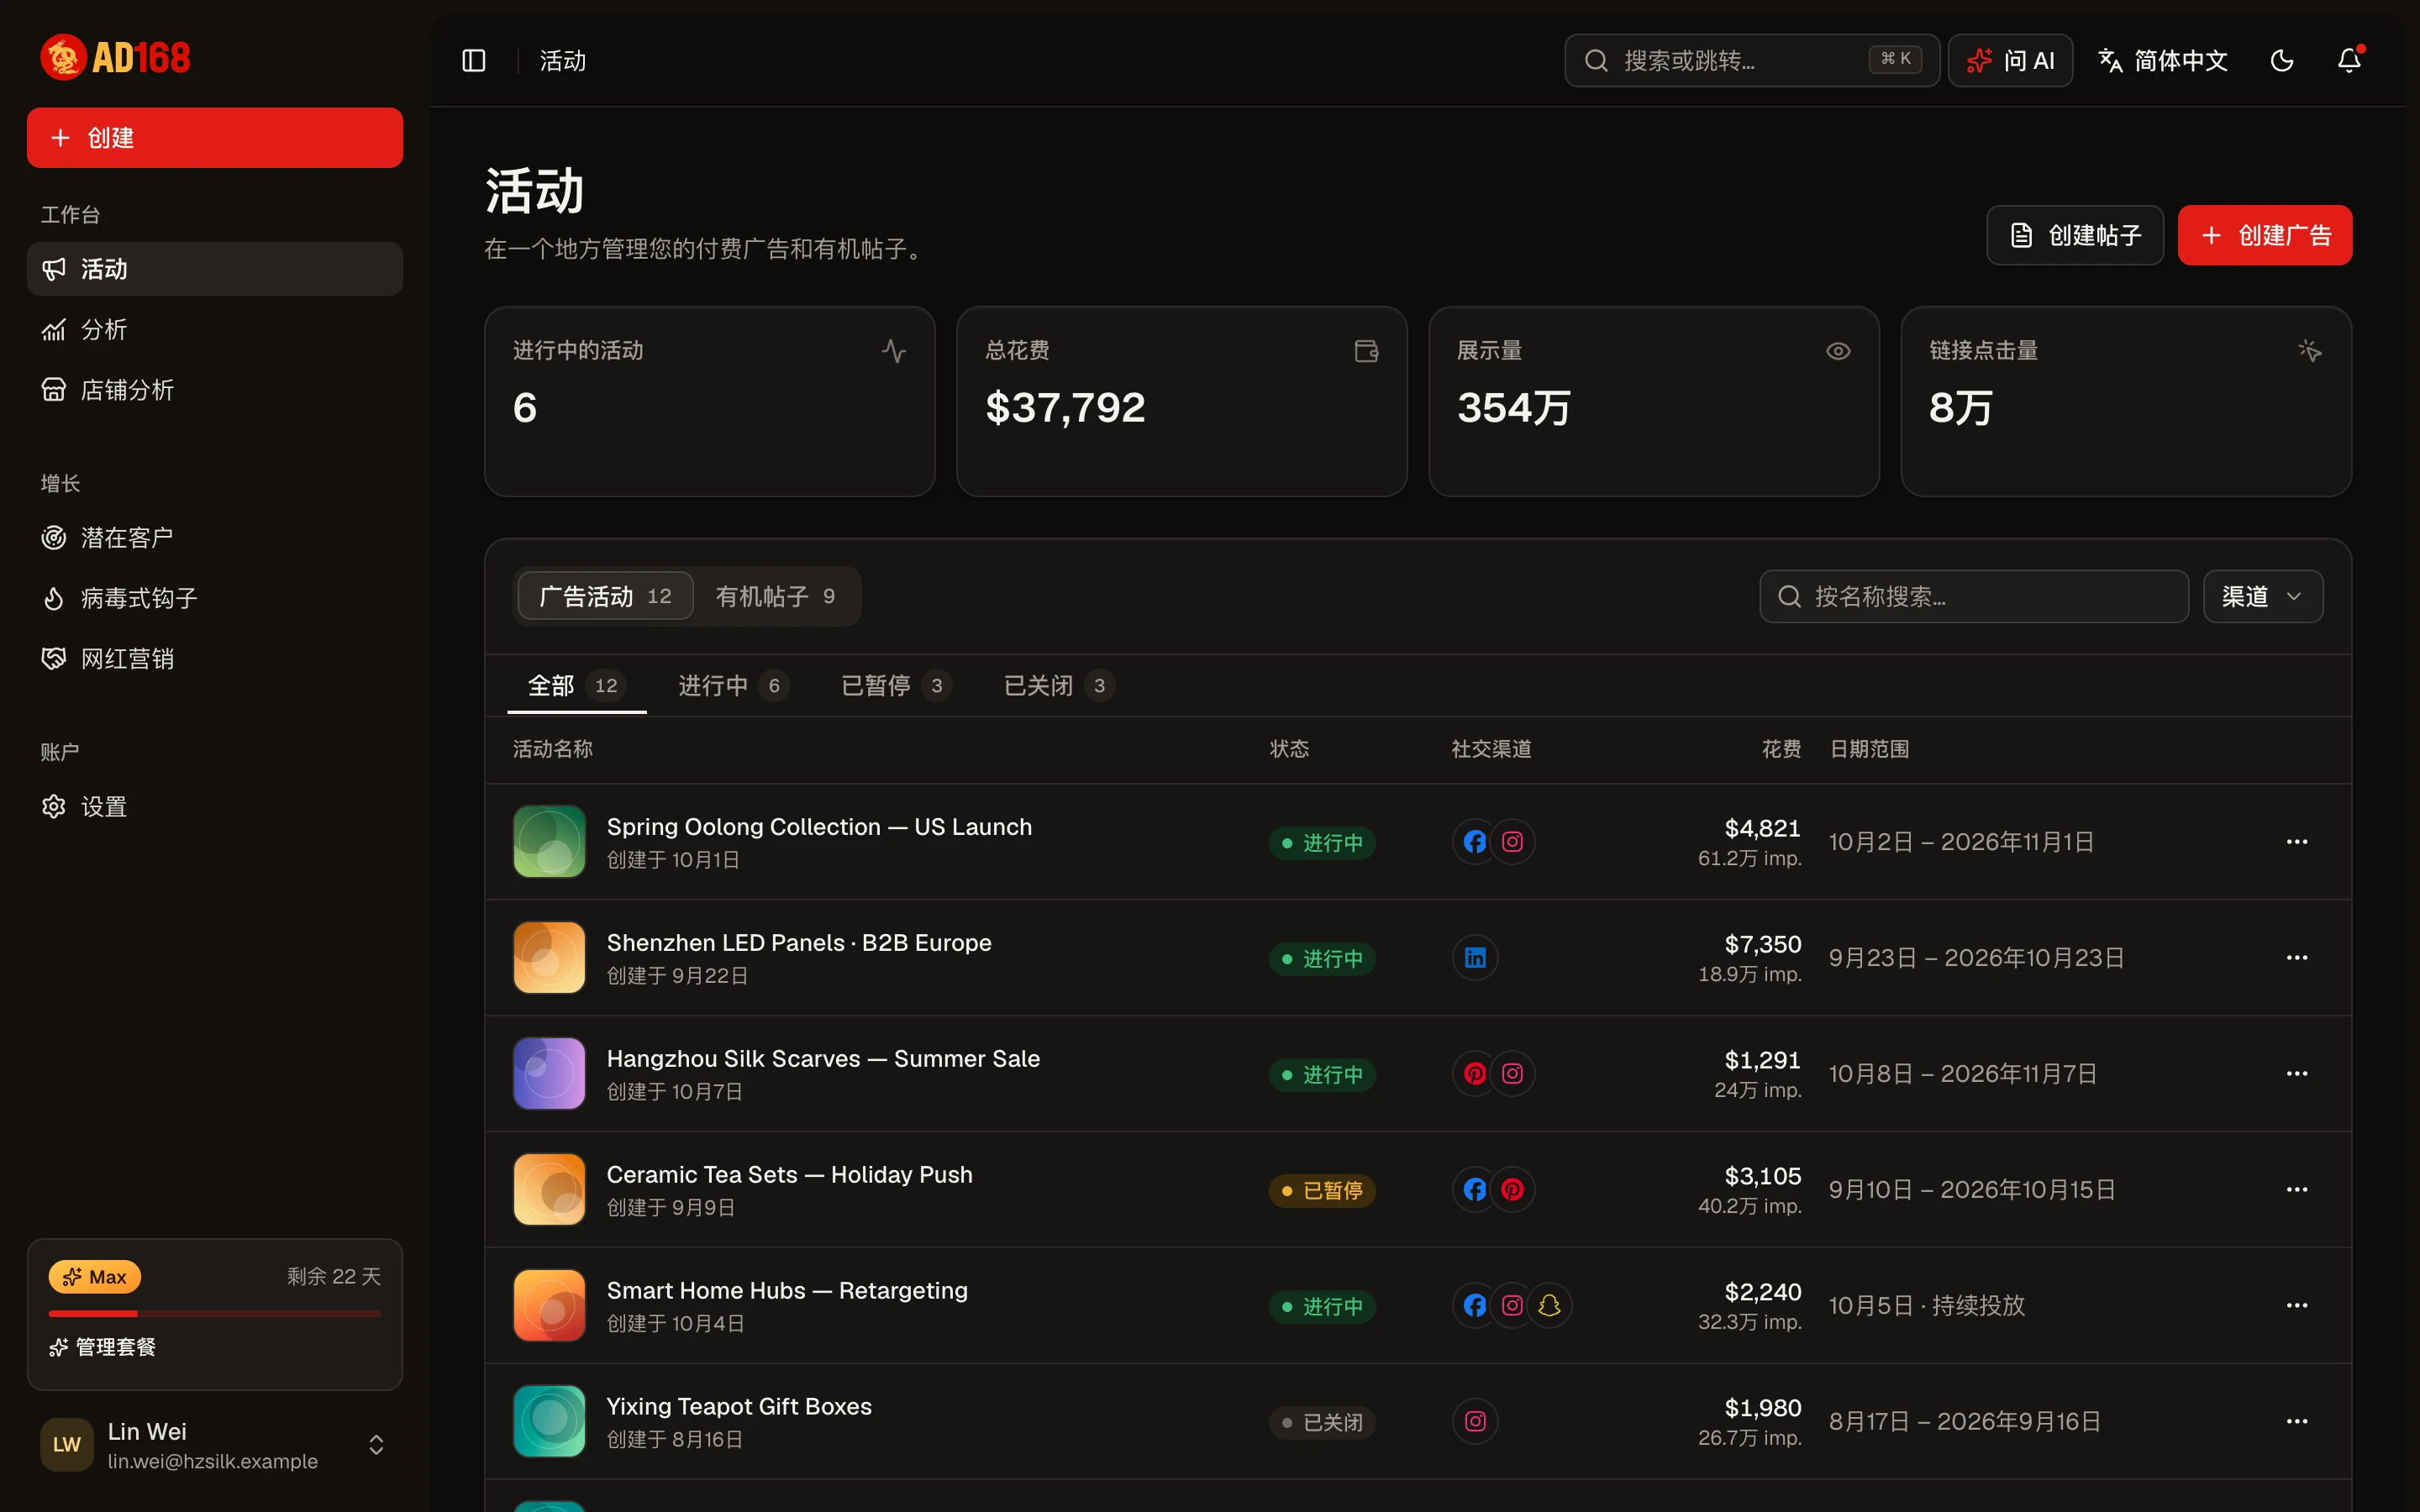Viewport: 2420px width, 1512px height.
Task: Click the Max plan usage progress bar
Action: 215,1314
